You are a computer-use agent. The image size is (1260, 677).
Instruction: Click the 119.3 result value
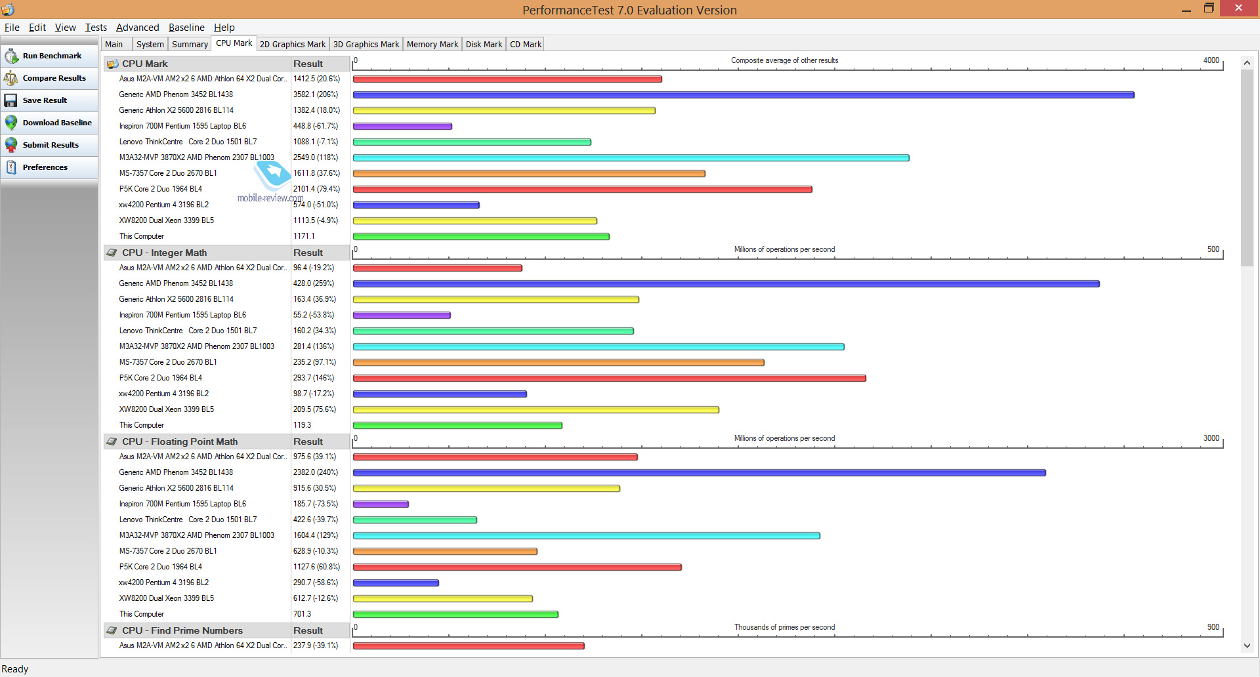(302, 425)
